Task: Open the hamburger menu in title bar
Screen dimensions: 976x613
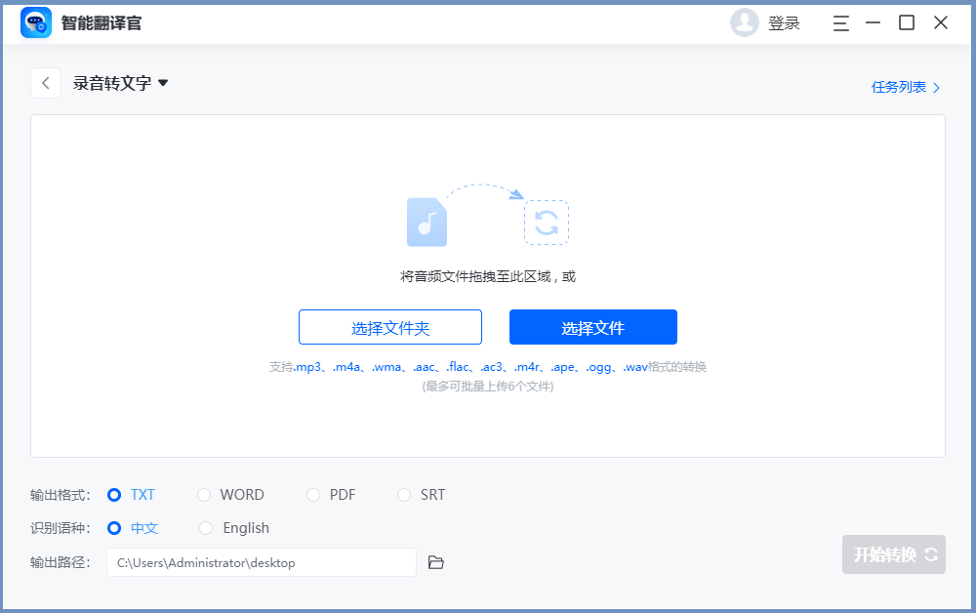Action: [840, 22]
